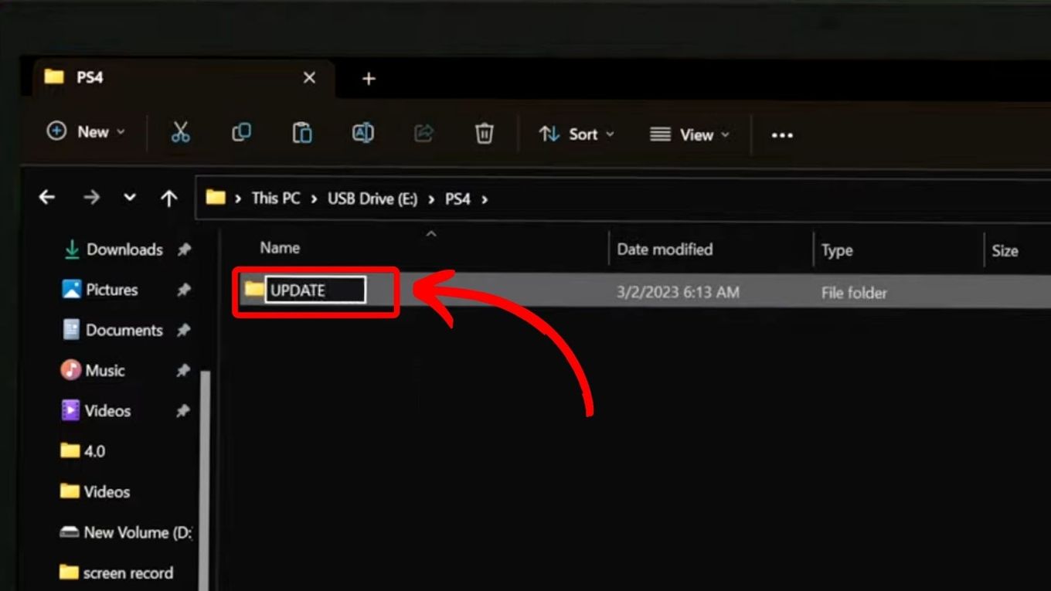Open the Share icon
1051x591 pixels.
click(422, 132)
